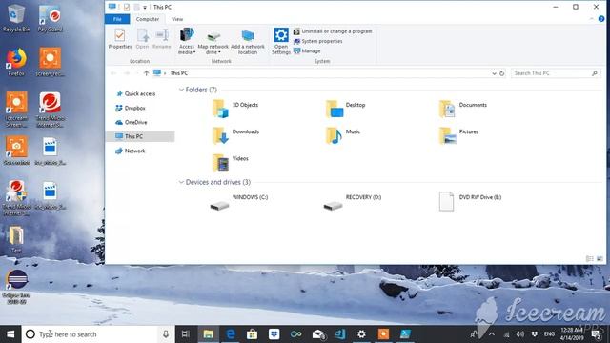Select This PC in navigation pane

click(x=140, y=136)
